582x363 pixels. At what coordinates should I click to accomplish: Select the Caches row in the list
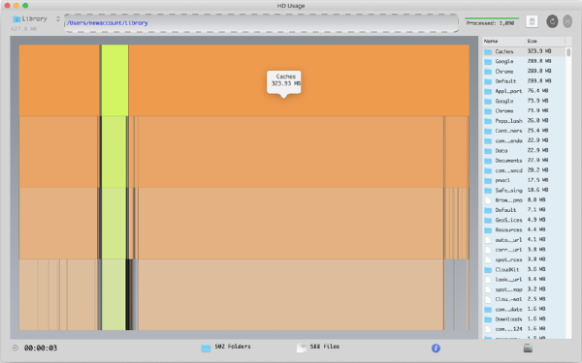(x=524, y=51)
